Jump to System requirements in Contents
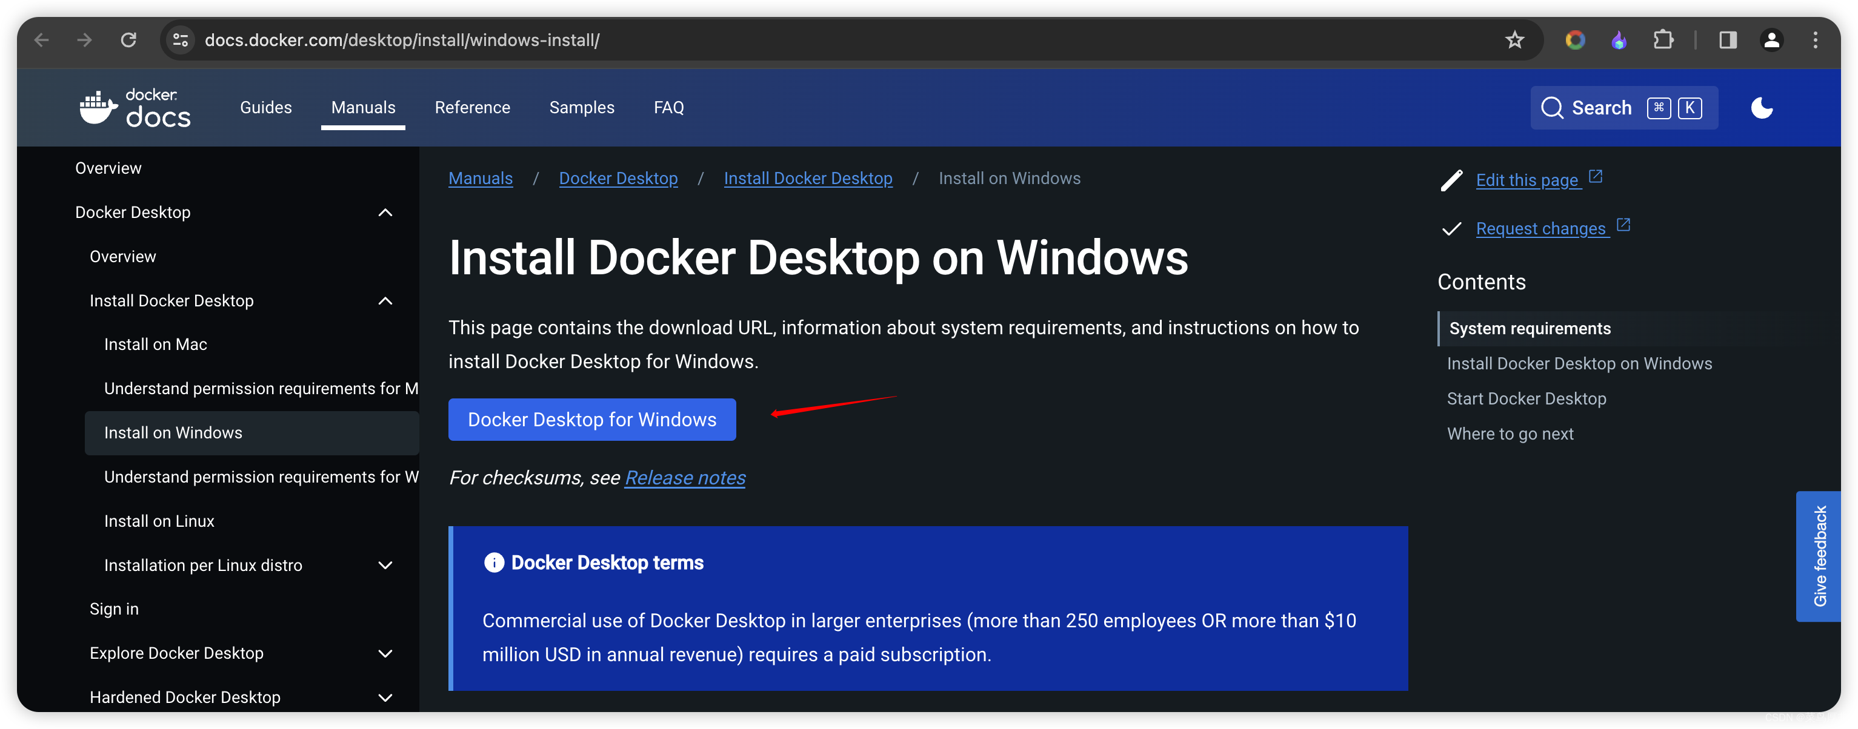Screen dimensions: 1858x729 [x=1530, y=329]
